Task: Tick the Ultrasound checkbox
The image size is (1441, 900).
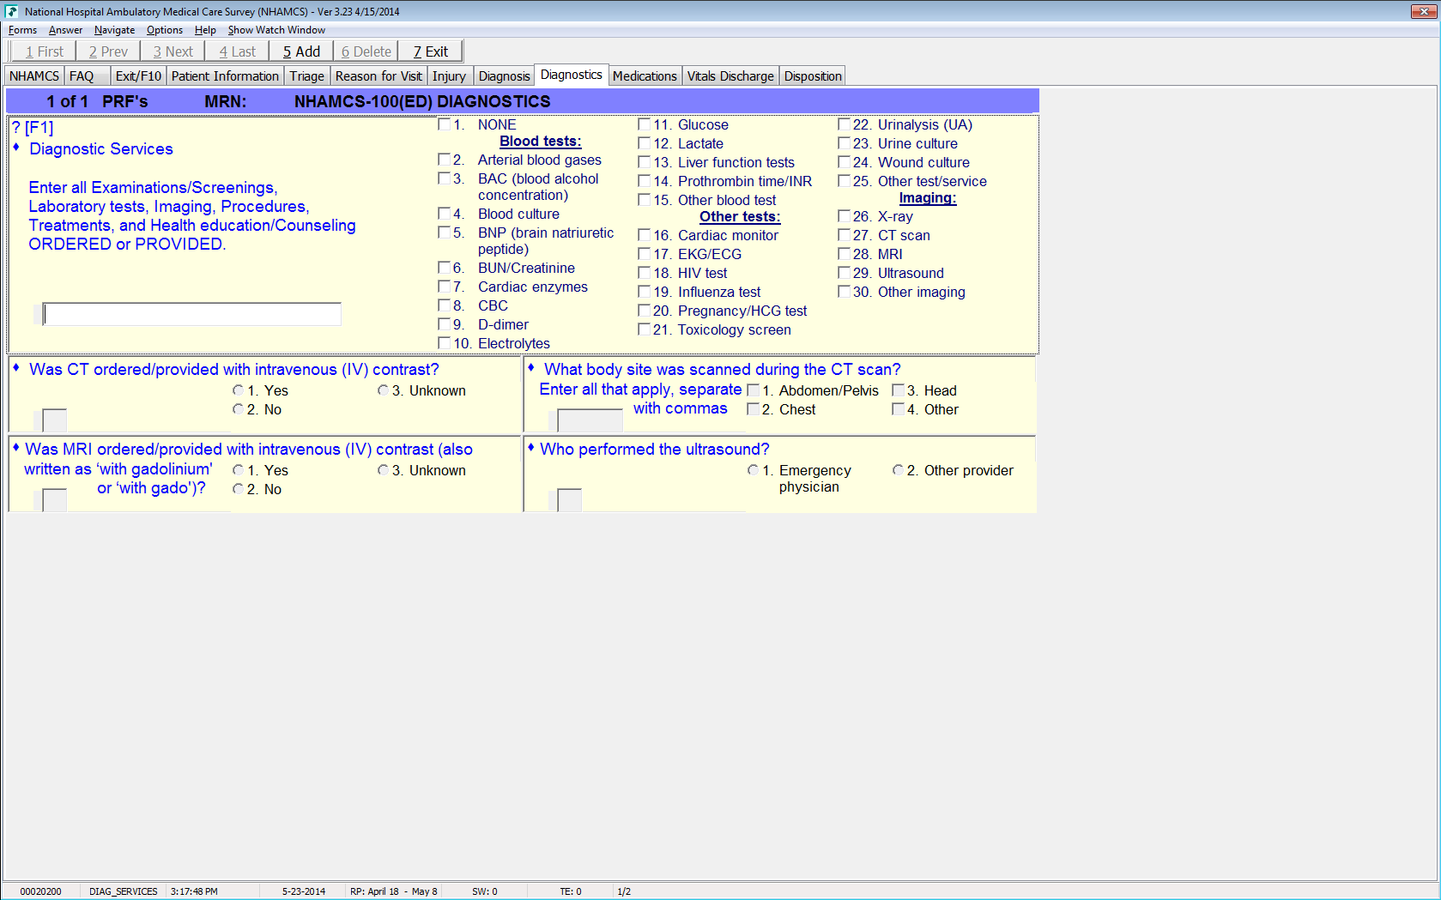Action: click(x=845, y=273)
